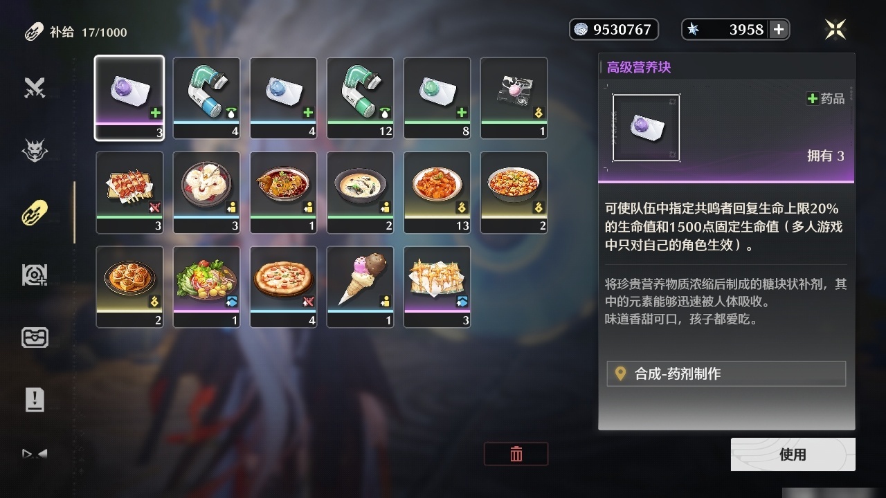The width and height of the screenshot is (886, 498).
Task: Select the blue nutrient block with count 4
Action: point(284,98)
